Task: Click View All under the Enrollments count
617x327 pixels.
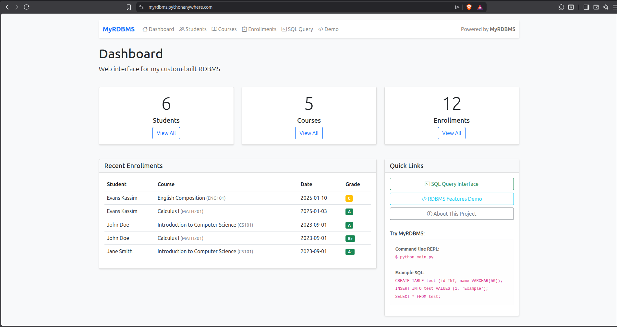Action: (x=452, y=133)
